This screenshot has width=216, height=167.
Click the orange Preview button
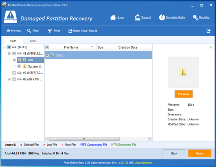pos(184,94)
